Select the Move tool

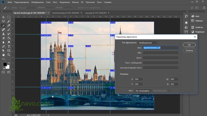tap(4, 17)
